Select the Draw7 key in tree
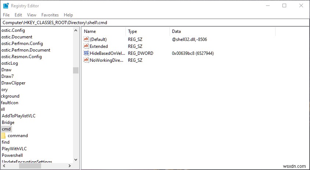Screen dimensions: 310x170 7,76
